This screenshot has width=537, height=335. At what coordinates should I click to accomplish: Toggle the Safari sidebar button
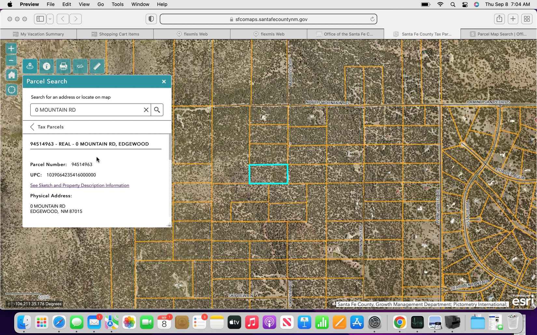40,19
